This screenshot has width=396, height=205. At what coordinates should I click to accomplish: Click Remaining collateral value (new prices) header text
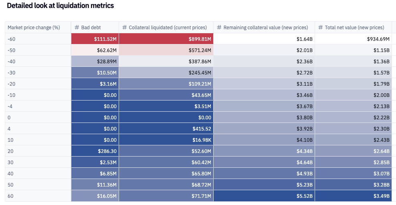(266, 28)
